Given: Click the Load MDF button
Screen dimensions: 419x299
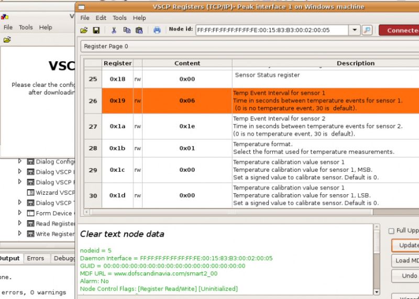Looking at the screenshot, I should pos(405,261).
